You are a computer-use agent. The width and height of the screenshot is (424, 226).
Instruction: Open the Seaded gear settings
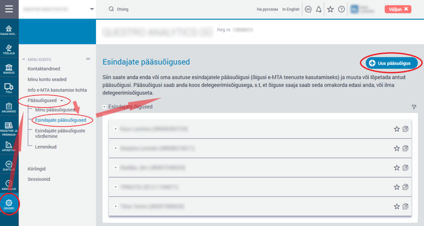pyautogui.click(x=9, y=204)
